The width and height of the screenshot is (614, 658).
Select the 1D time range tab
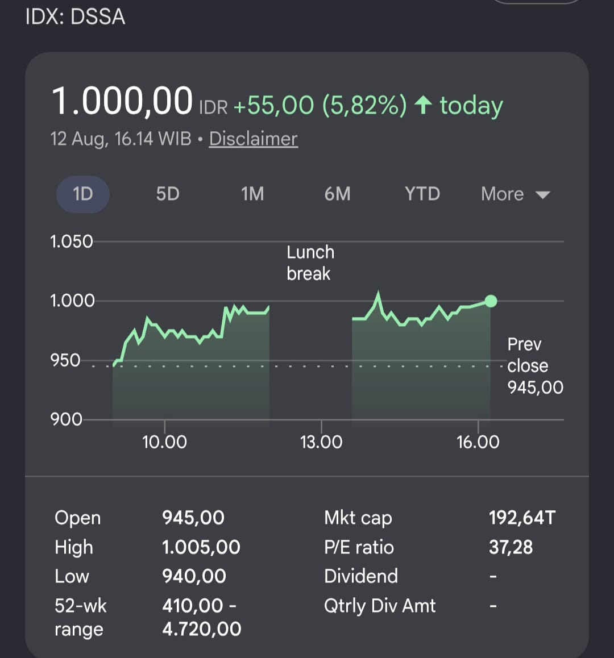pos(83,194)
